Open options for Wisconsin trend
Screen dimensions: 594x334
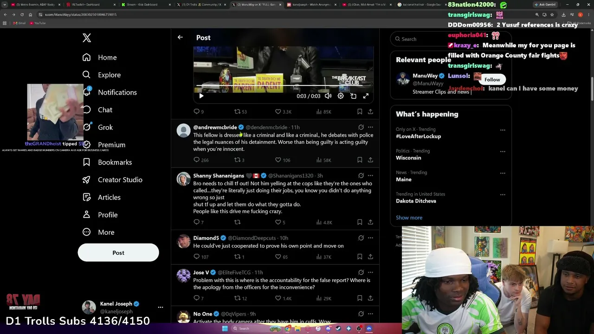tap(503, 152)
